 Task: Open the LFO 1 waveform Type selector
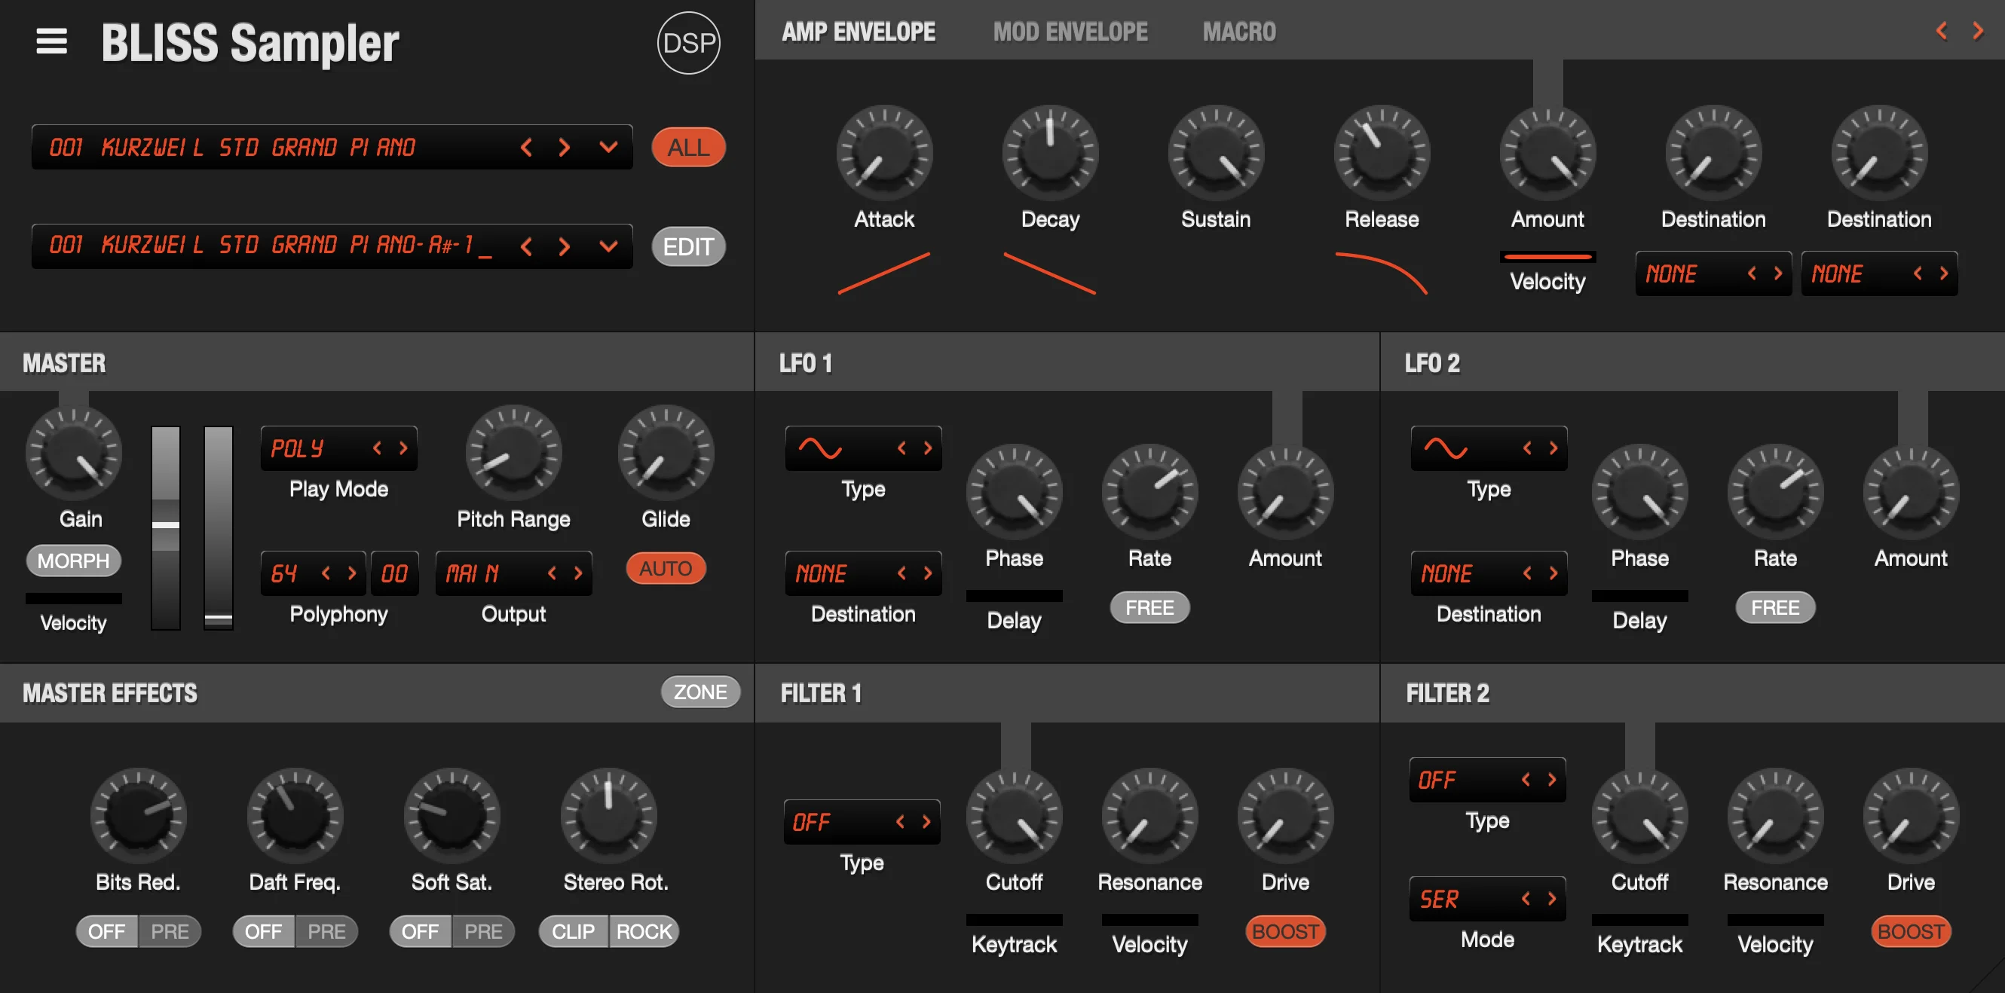click(x=863, y=448)
